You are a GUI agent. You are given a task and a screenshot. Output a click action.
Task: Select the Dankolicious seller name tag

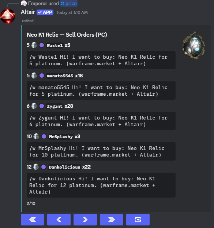64,167
